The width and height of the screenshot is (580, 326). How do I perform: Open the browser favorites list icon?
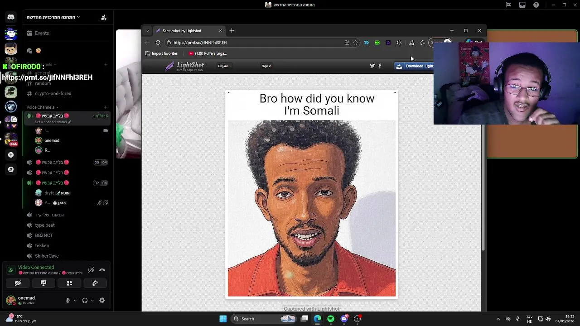422,43
